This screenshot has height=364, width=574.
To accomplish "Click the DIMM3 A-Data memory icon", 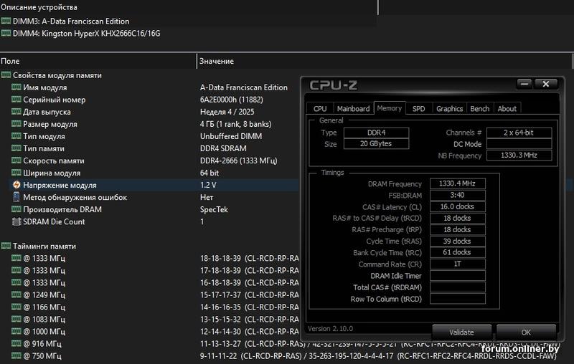I will click(x=6, y=21).
